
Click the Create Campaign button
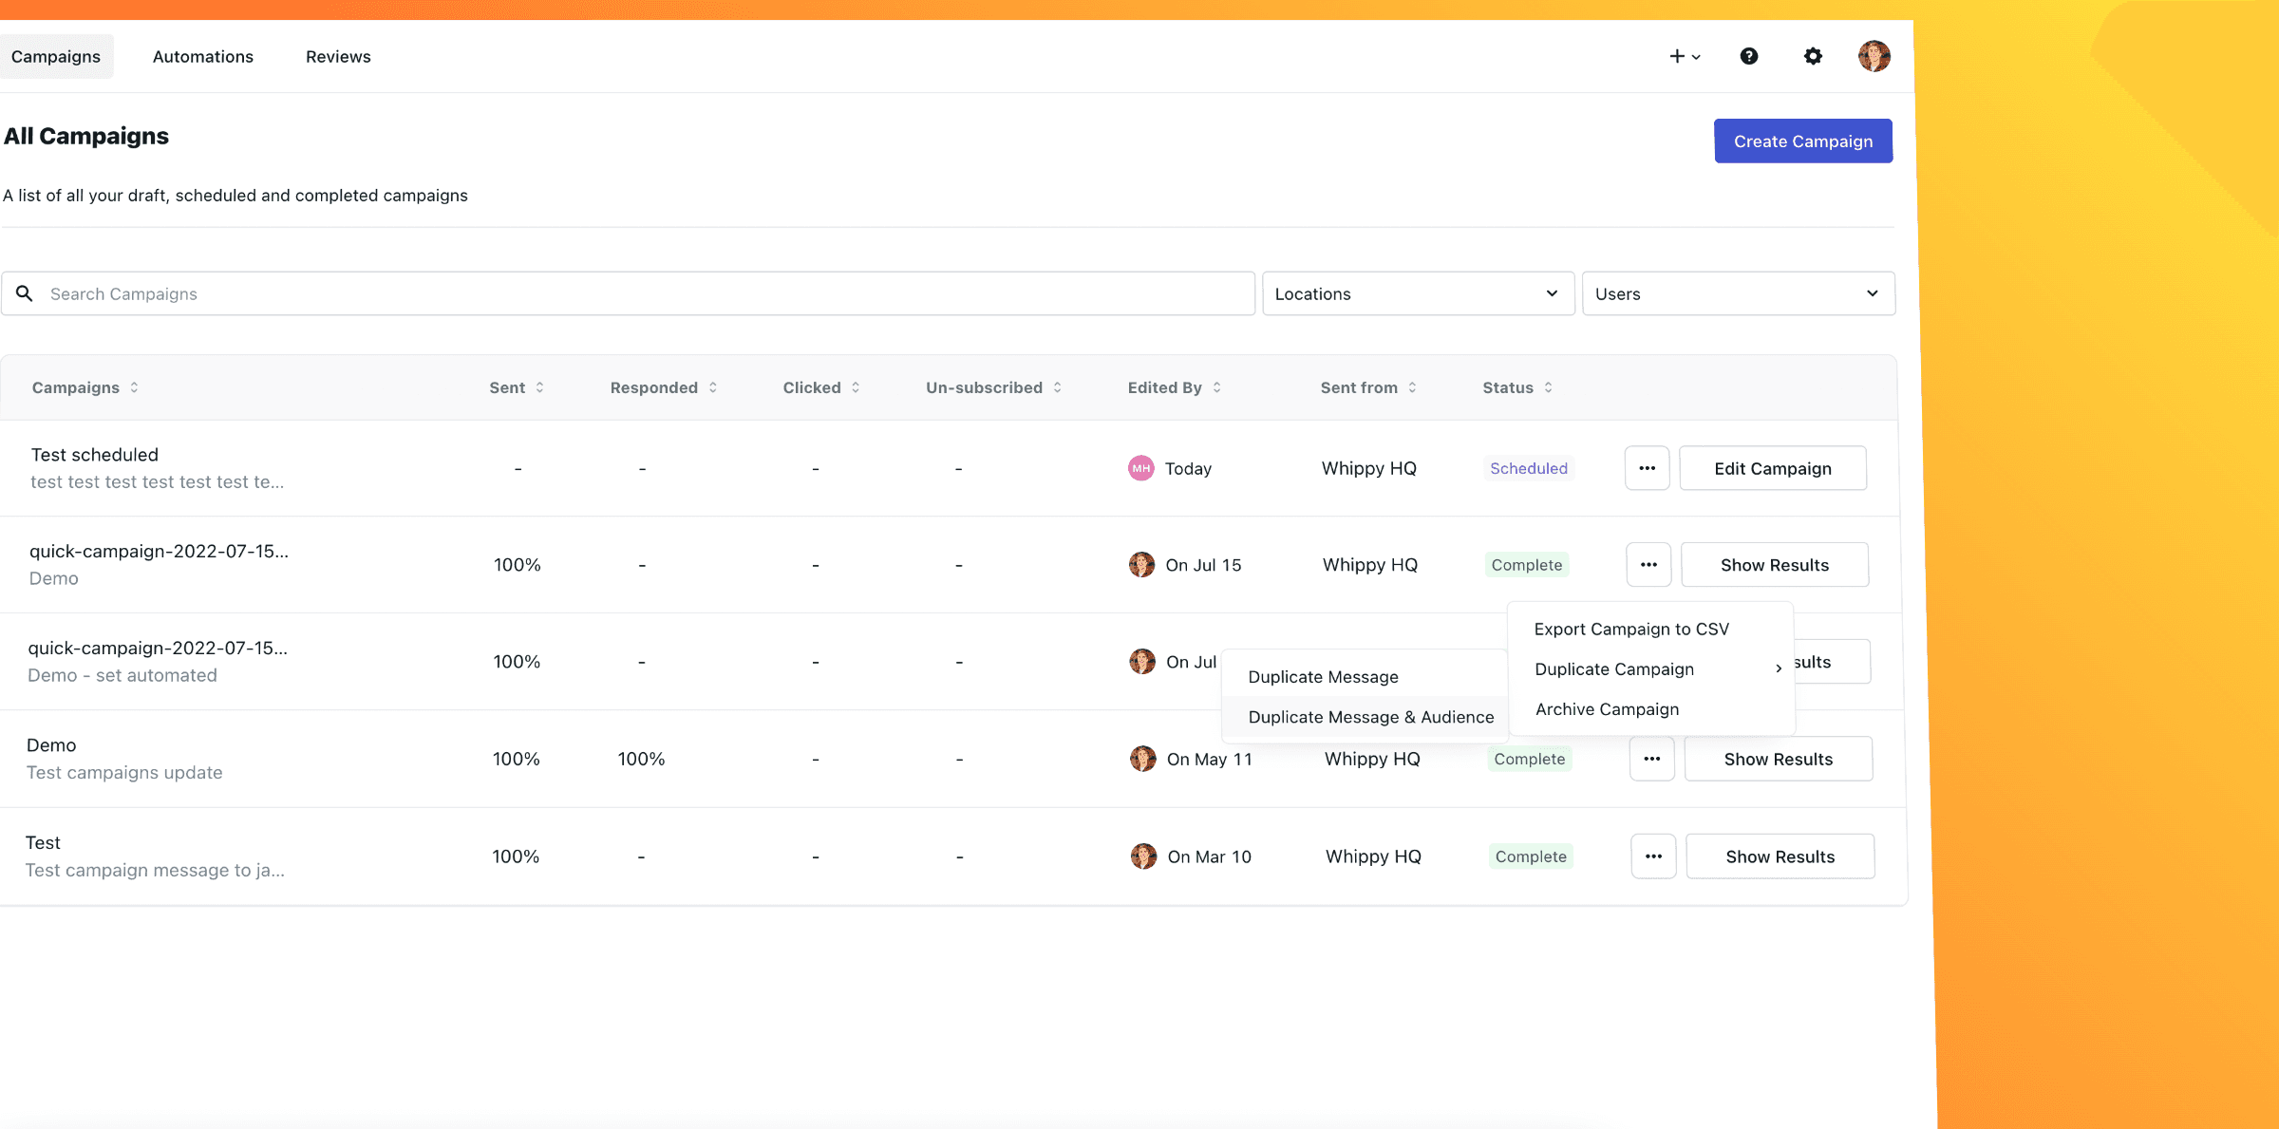coord(1802,141)
